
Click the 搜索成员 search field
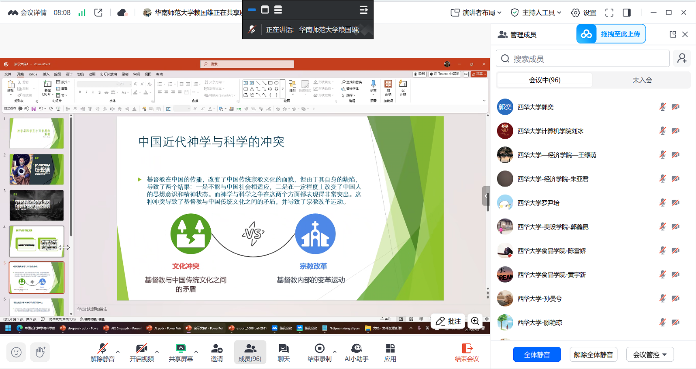pyautogui.click(x=583, y=59)
